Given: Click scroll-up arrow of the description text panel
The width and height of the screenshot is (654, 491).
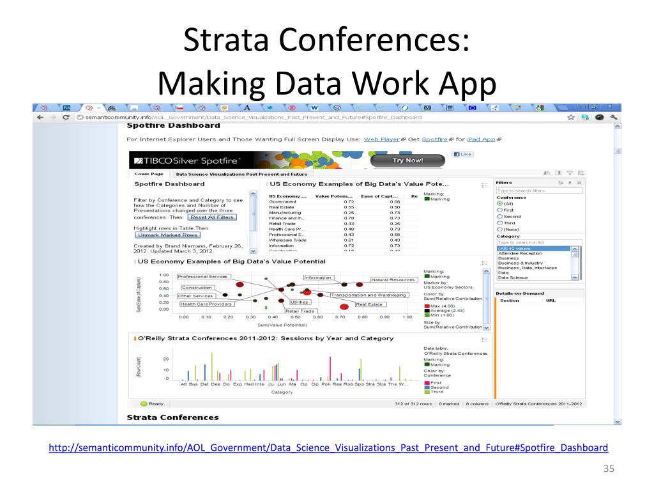Looking at the screenshot, I should click(253, 194).
